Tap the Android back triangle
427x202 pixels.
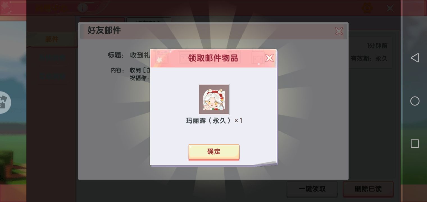click(x=415, y=58)
